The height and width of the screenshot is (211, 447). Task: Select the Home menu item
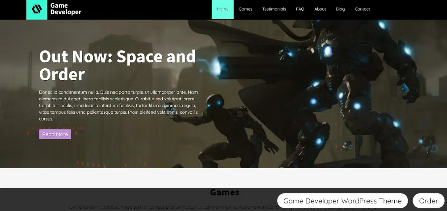(223, 9)
